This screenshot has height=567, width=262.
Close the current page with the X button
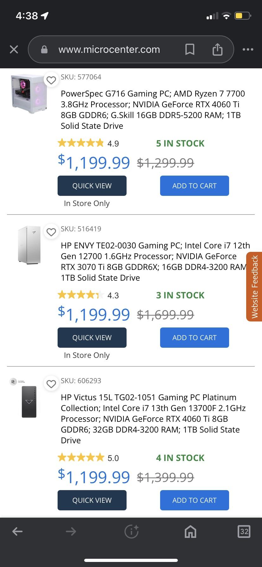14,49
